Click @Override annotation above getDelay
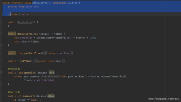The height and width of the screenshot is (102, 181). (x=14, y=69)
